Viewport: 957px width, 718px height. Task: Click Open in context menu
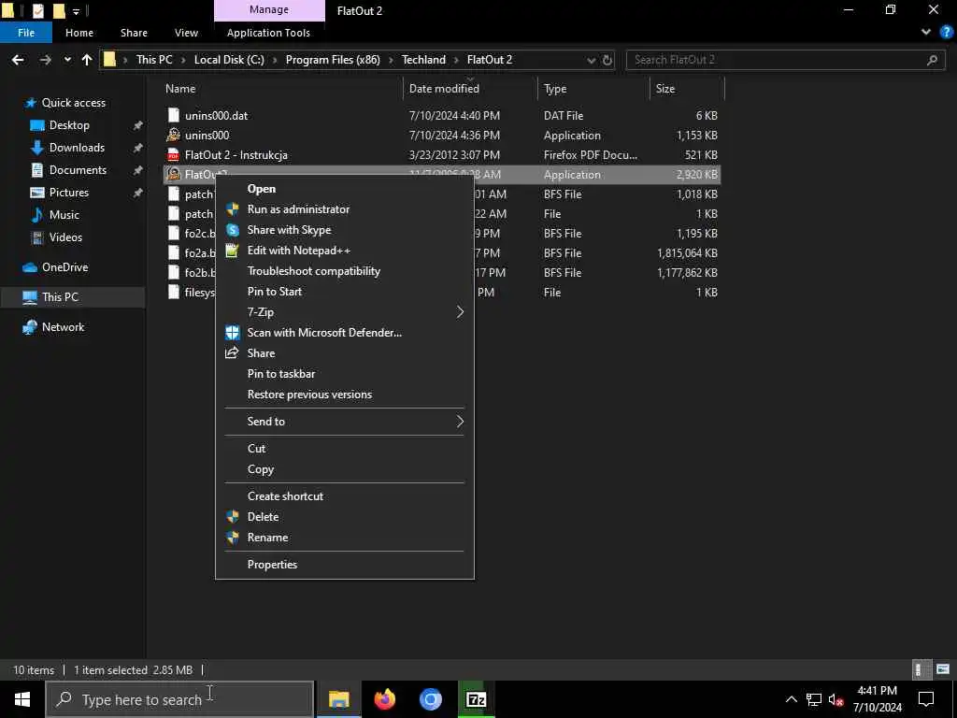[344, 189]
